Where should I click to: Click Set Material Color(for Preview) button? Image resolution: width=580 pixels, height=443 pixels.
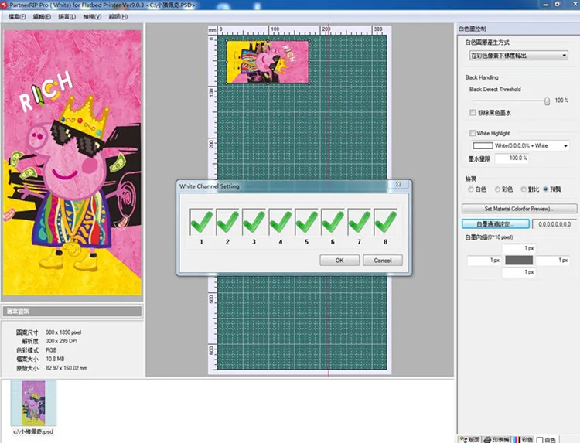click(520, 209)
